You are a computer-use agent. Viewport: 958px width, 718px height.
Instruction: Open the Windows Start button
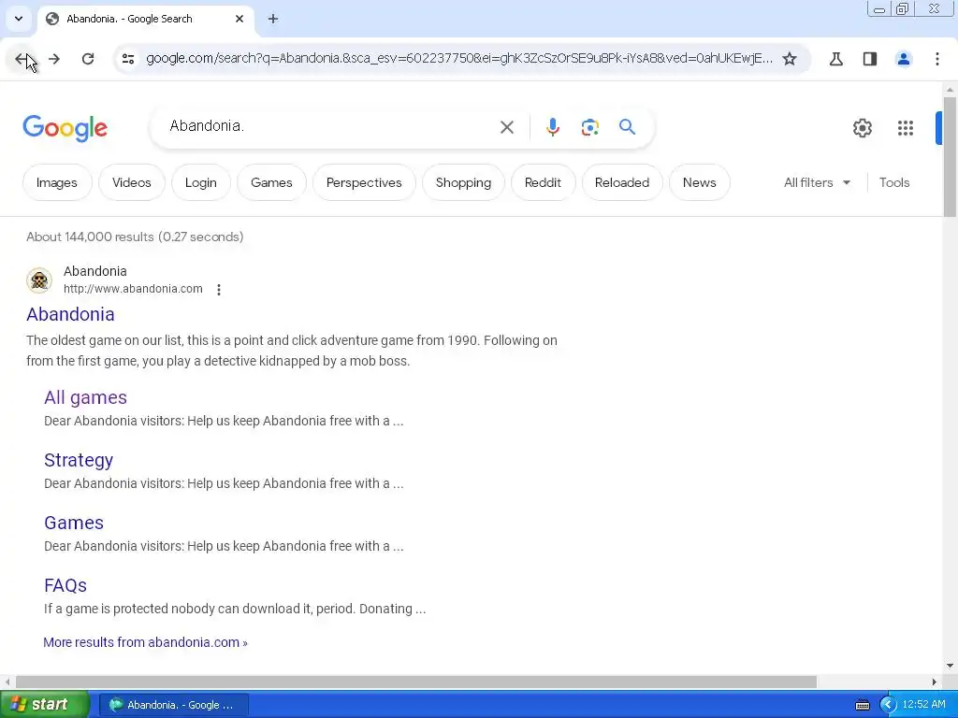click(x=45, y=705)
